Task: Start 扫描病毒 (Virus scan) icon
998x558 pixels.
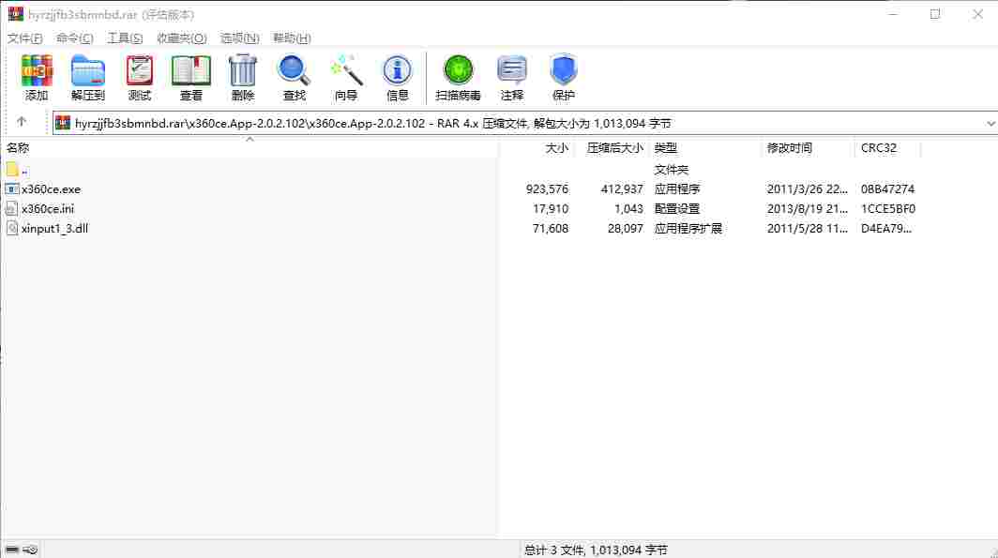Action: [459, 70]
